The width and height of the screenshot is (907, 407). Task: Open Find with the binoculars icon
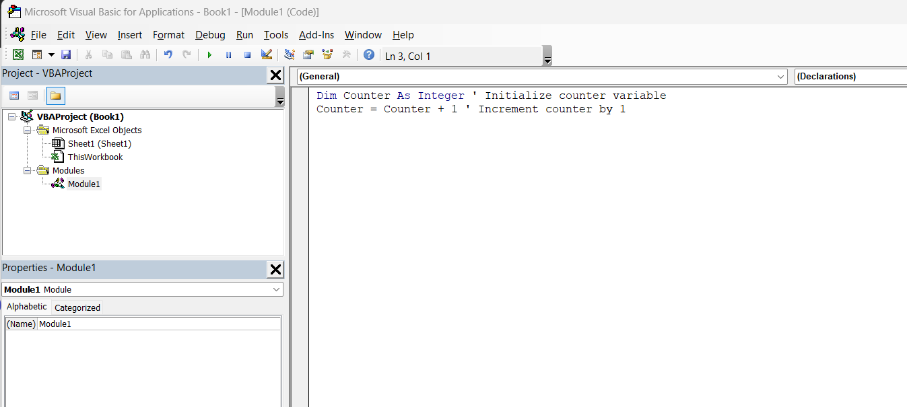[x=145, y=55]
